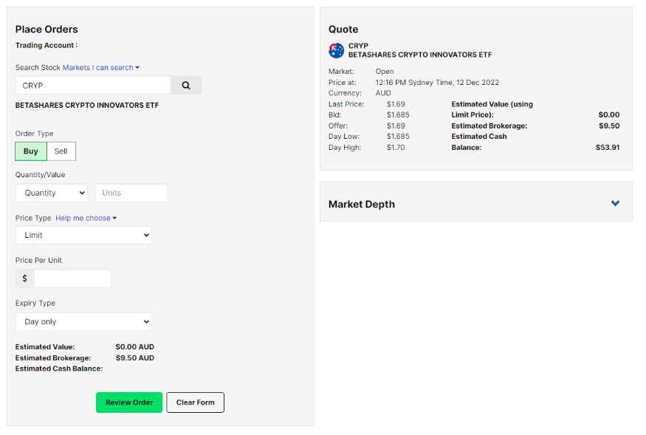Click the Clear Form button
Image resolution: width=646 pixels, height=435 pixels.
(x=196, y=403)
